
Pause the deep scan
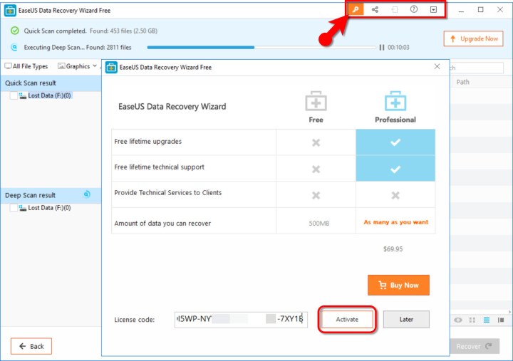382,48
